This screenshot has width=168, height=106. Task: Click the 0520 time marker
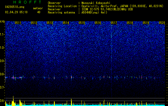pyautogui.click(x=162, y=23)
